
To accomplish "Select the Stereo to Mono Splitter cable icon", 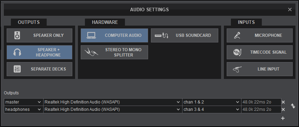I will coord(91,52).
